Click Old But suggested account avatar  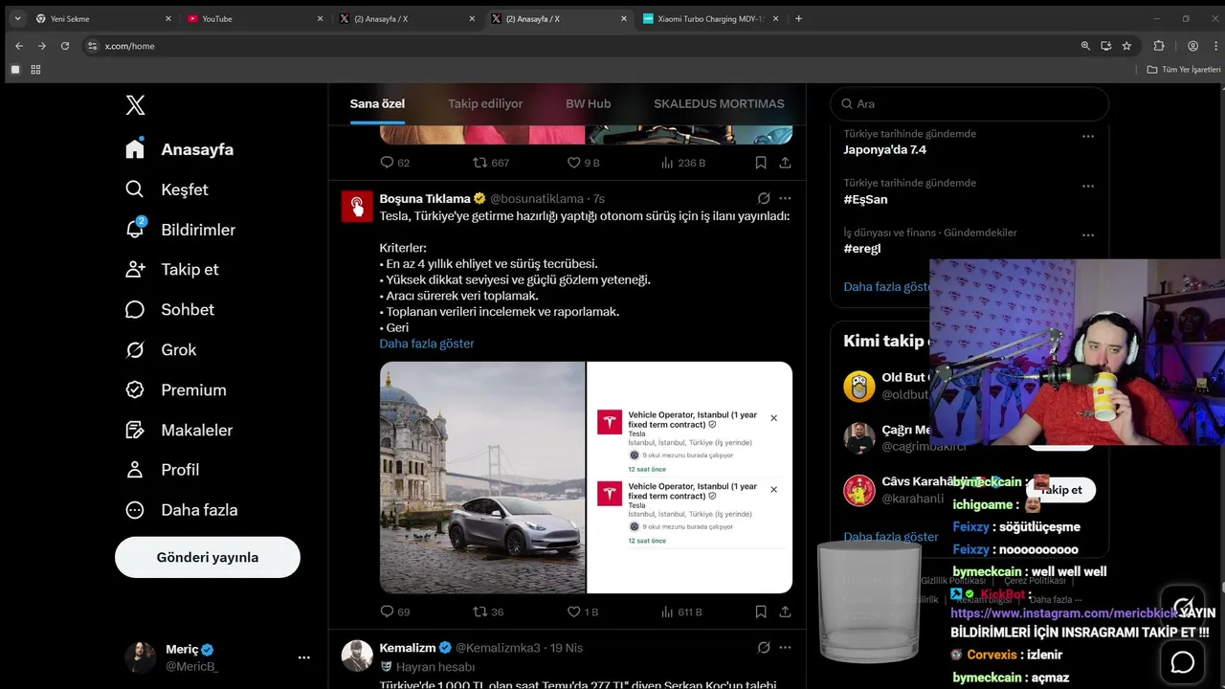click(x=859, y=386)
